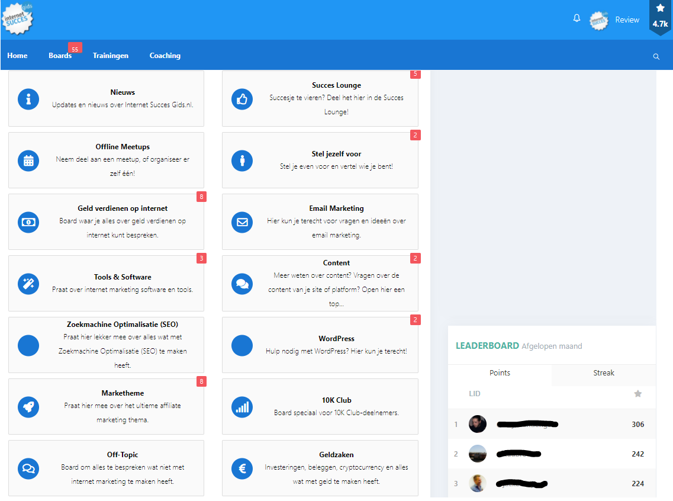Image resolution: width=673 pixels, height=501 pixels.
Task: Select the Points leaderboard tab
Action: (x=500, y=373)
